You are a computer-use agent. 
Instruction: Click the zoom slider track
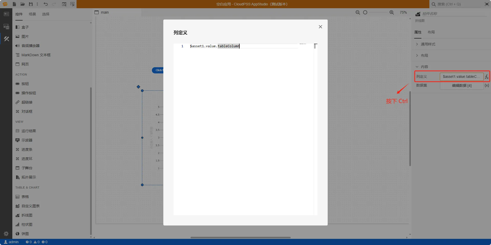tap(377, 12)
